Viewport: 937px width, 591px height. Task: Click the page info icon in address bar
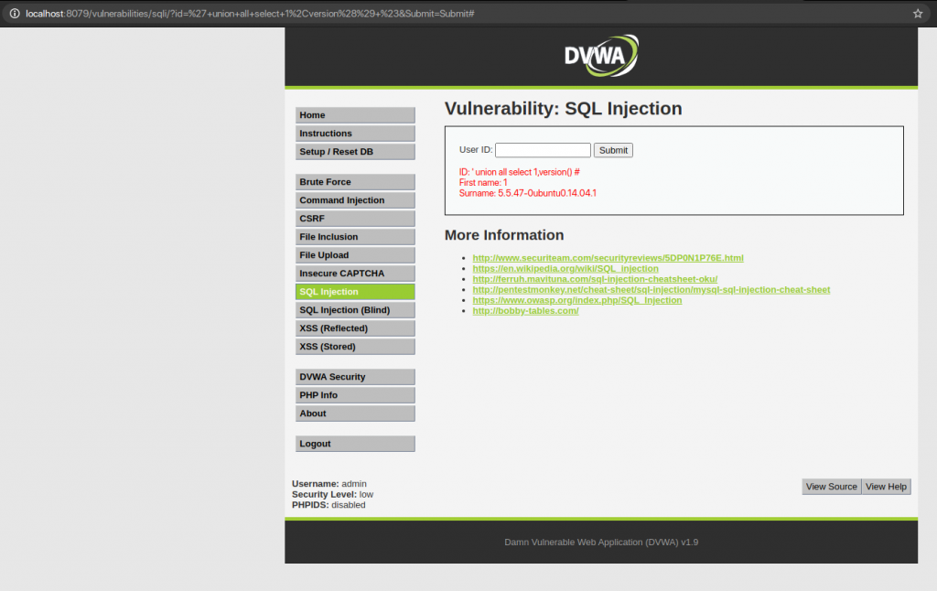click(14, 13)
